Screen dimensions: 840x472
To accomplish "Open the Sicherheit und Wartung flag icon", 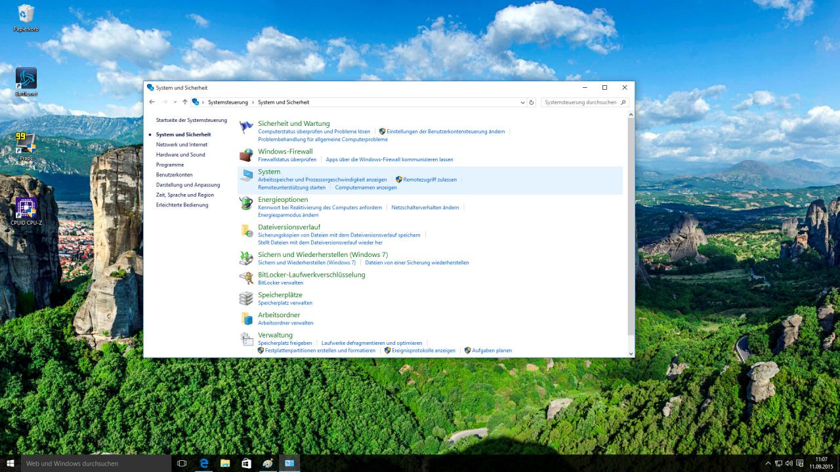I will coord(246,127).
